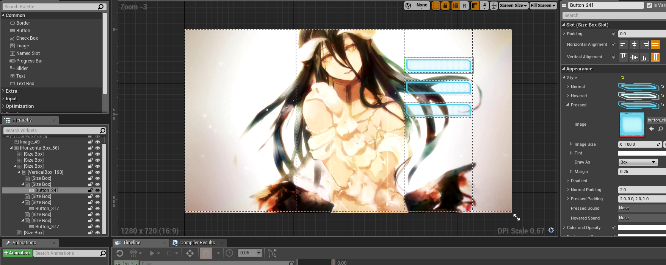Select VerticalBox_190 in the hierarchy
This screenshot has height=265, width=666.
(45, 172)
